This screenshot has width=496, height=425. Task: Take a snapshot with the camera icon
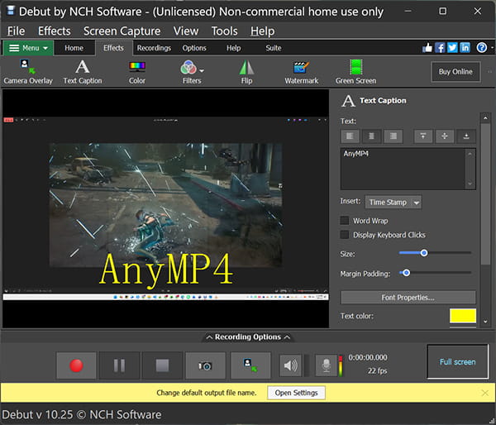205,365
